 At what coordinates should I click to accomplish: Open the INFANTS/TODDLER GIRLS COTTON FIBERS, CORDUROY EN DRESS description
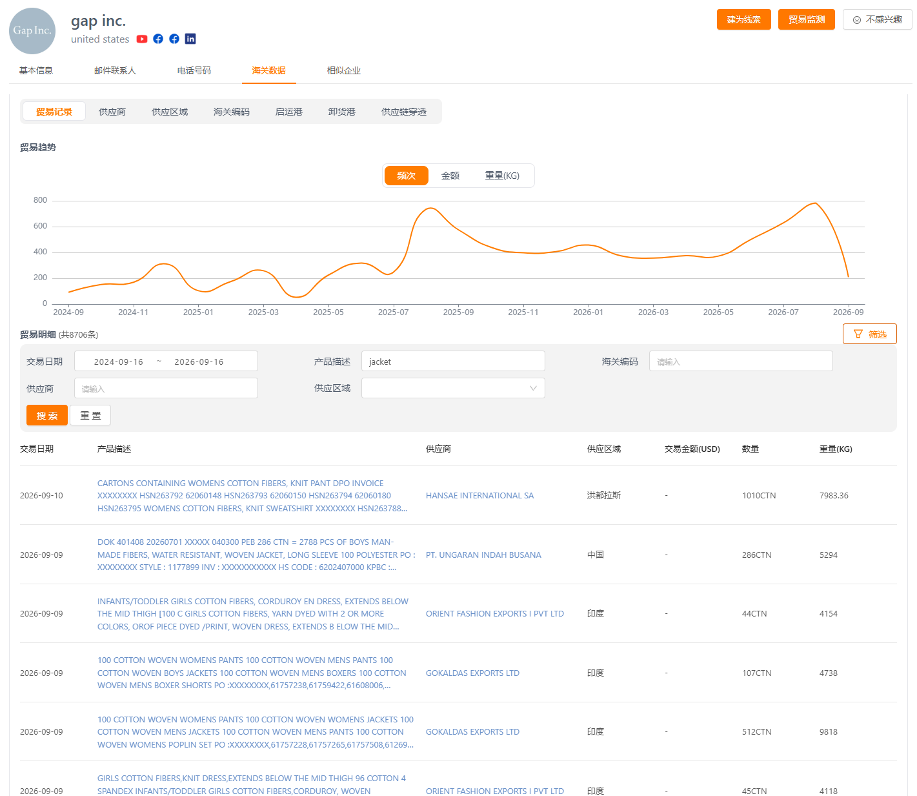pos(253,614)
